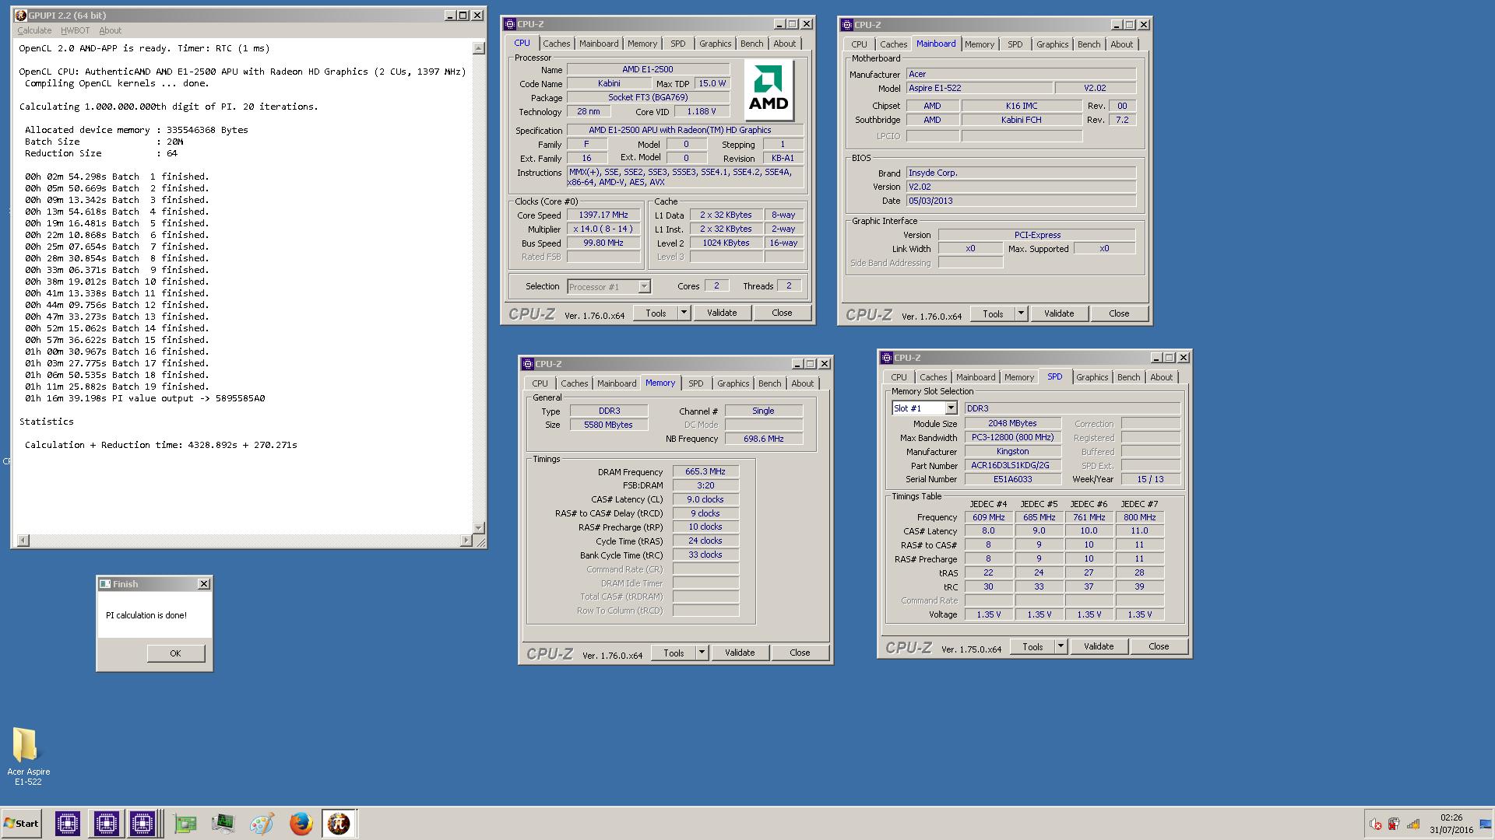Screen dimensions: 1495x840
Task: Click Show Desktop icon at taskbar end
Action: [x=1486, y=824]
